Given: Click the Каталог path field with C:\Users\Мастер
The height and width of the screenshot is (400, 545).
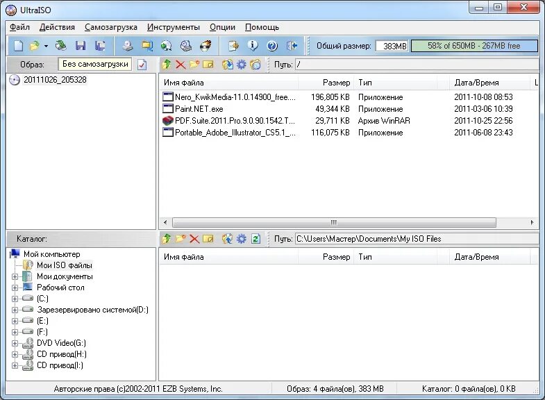Looking at the screenshot, I should (x=417, y=239).
